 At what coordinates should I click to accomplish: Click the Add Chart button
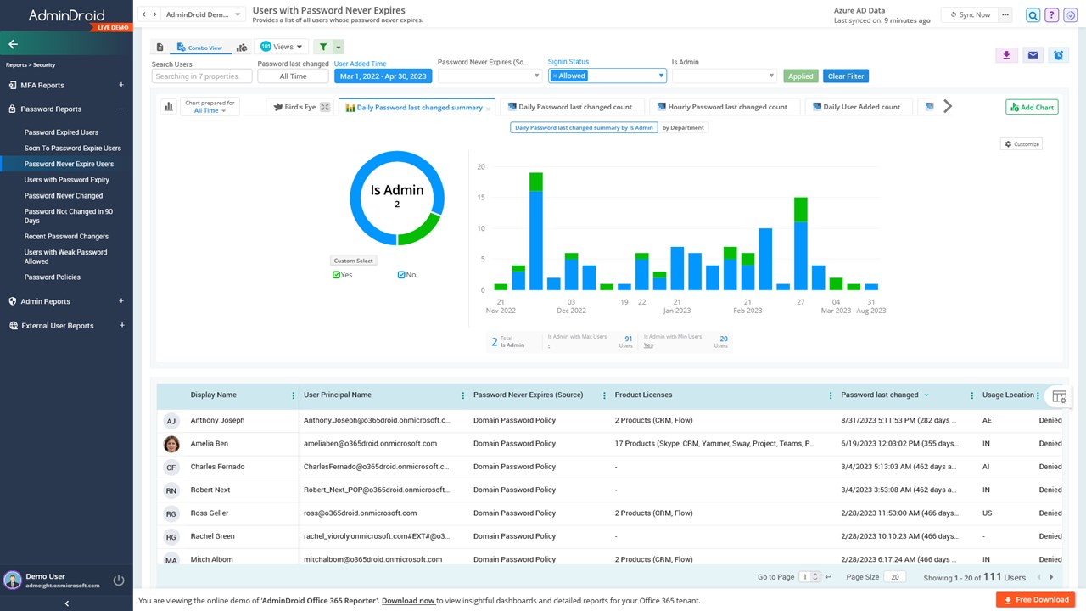tap(1032, 107)
